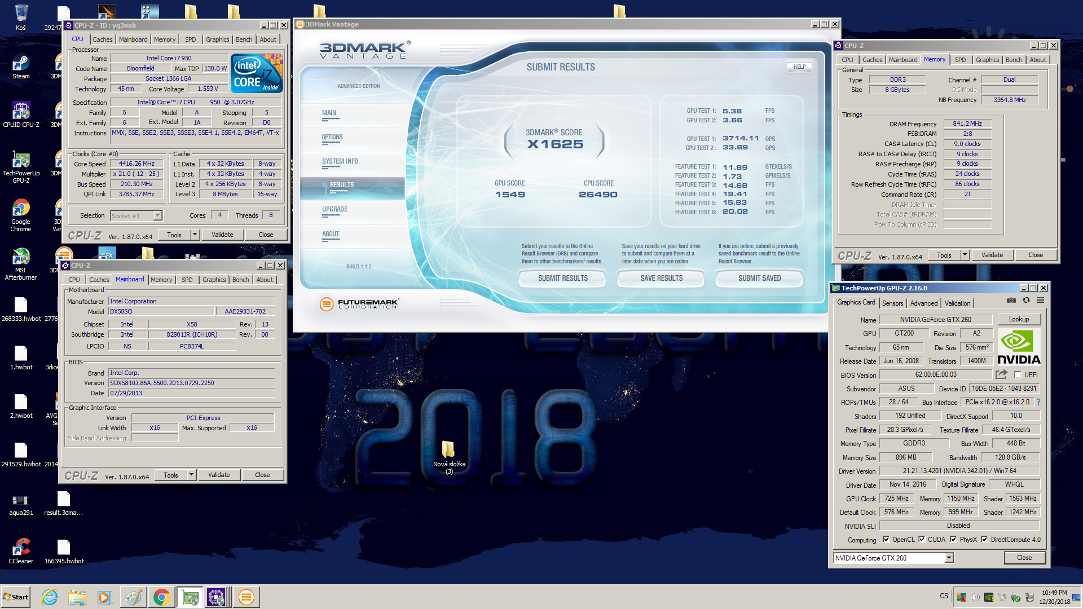The height and width of the screenshot is (609, 1083).
Task: Select the result.3dma file on desktop
Action: [64, 503]
